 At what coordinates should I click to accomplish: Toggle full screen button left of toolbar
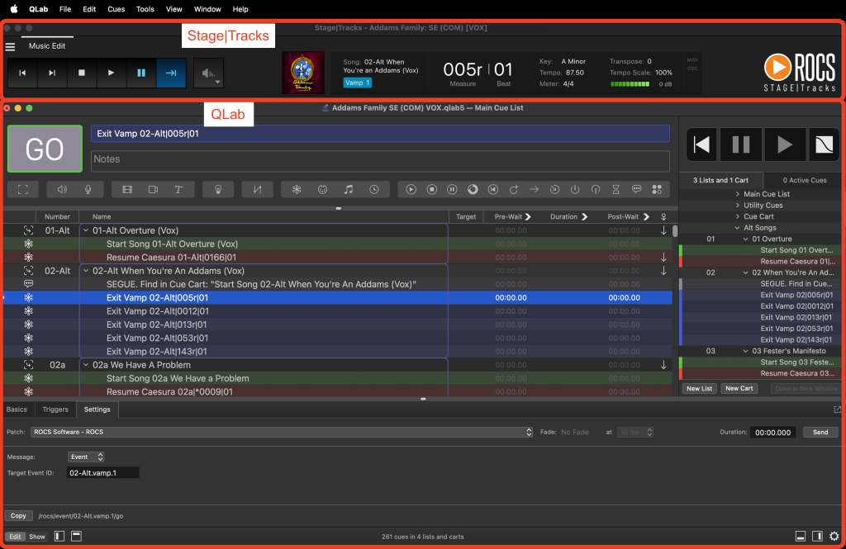22,190
